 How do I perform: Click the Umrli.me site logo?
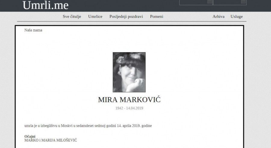pyautogui.click(x=45, y=5)
